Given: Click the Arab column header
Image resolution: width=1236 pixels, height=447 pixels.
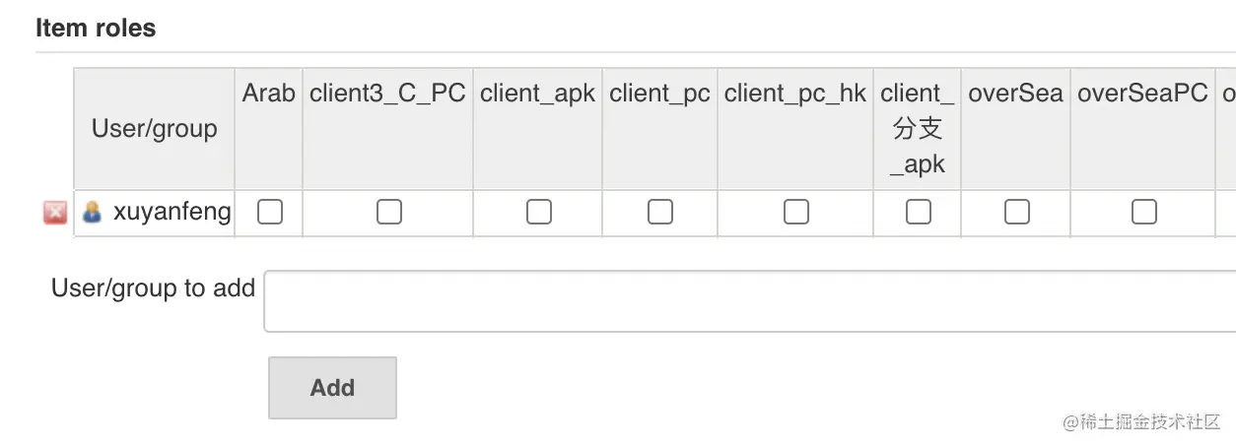Looking at the screenshot, I should [x=269, y=94].
